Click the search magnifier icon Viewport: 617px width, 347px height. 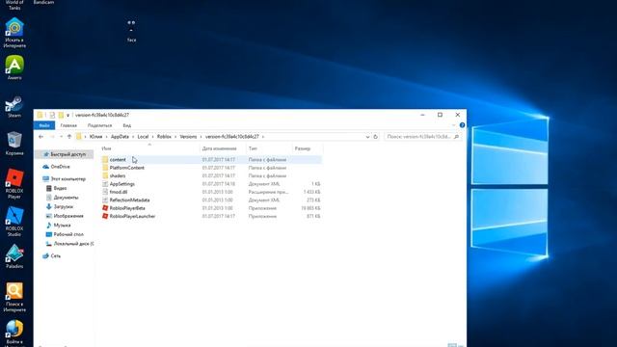456,137
